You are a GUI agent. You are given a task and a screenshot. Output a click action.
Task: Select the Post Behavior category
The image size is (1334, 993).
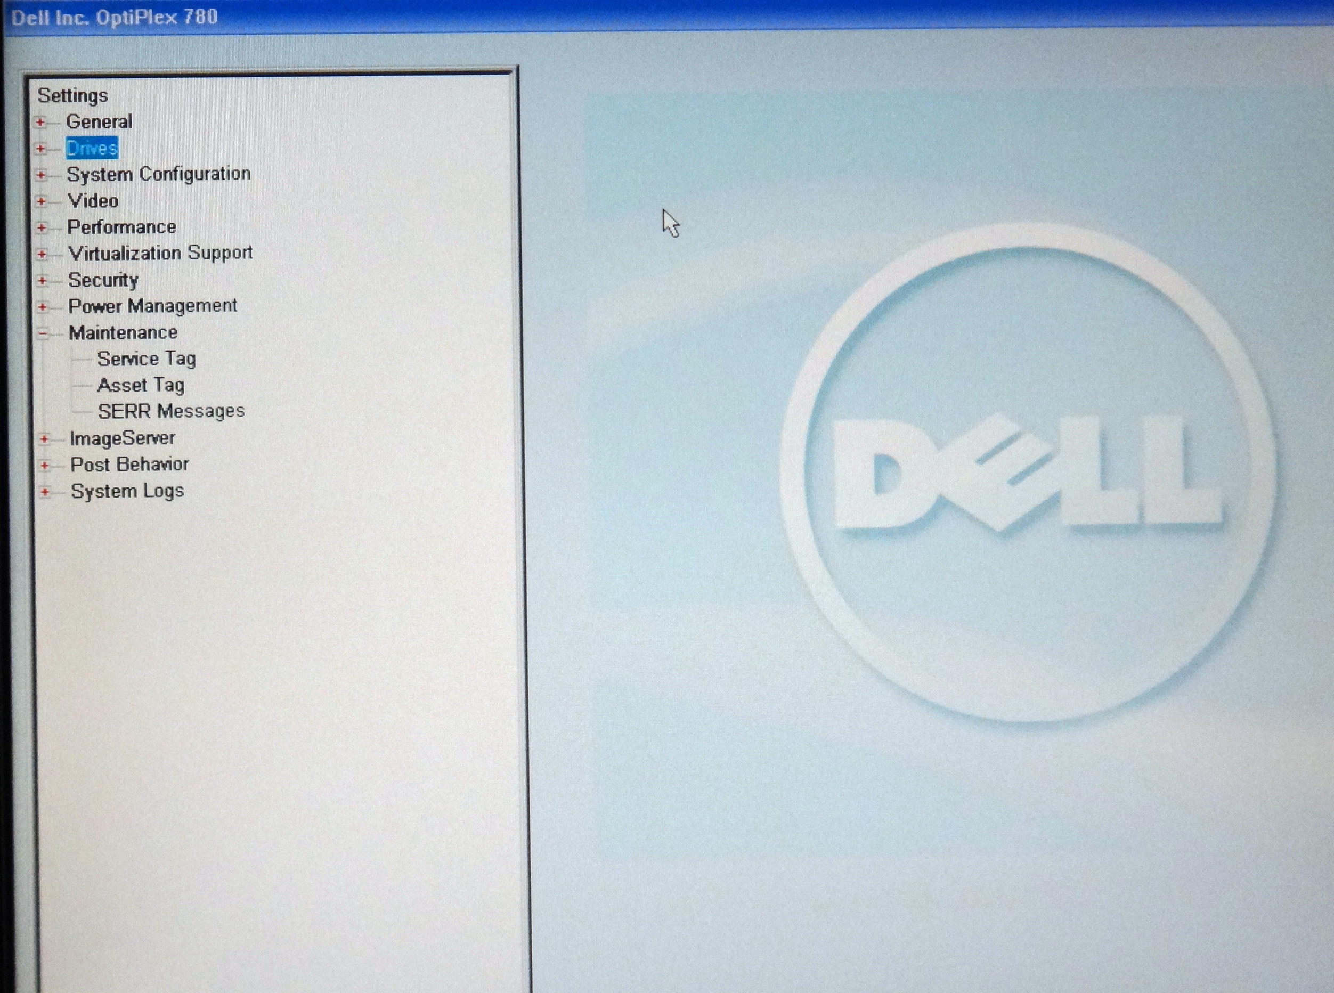pos(130,465)
